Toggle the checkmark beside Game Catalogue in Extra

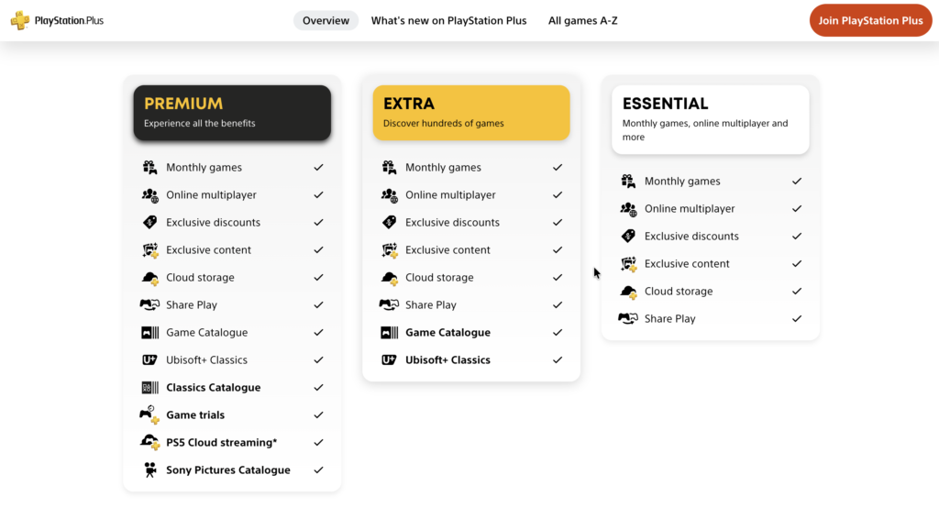[x=558, y=332]
